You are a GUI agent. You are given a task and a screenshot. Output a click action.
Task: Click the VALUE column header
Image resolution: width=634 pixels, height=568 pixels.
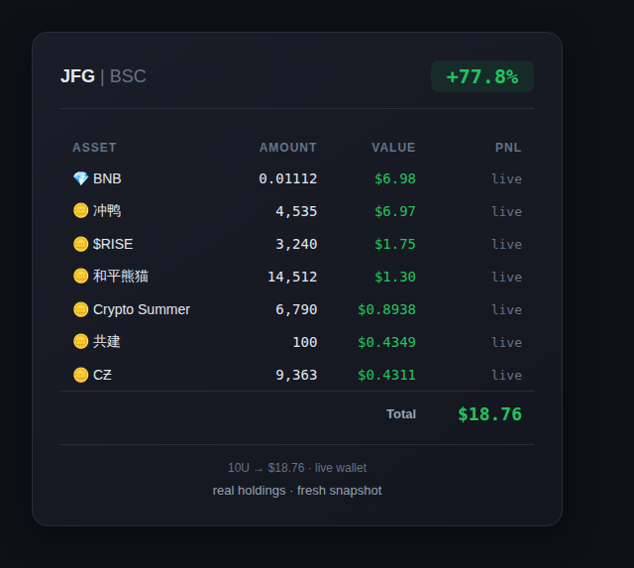click(393, 148)
